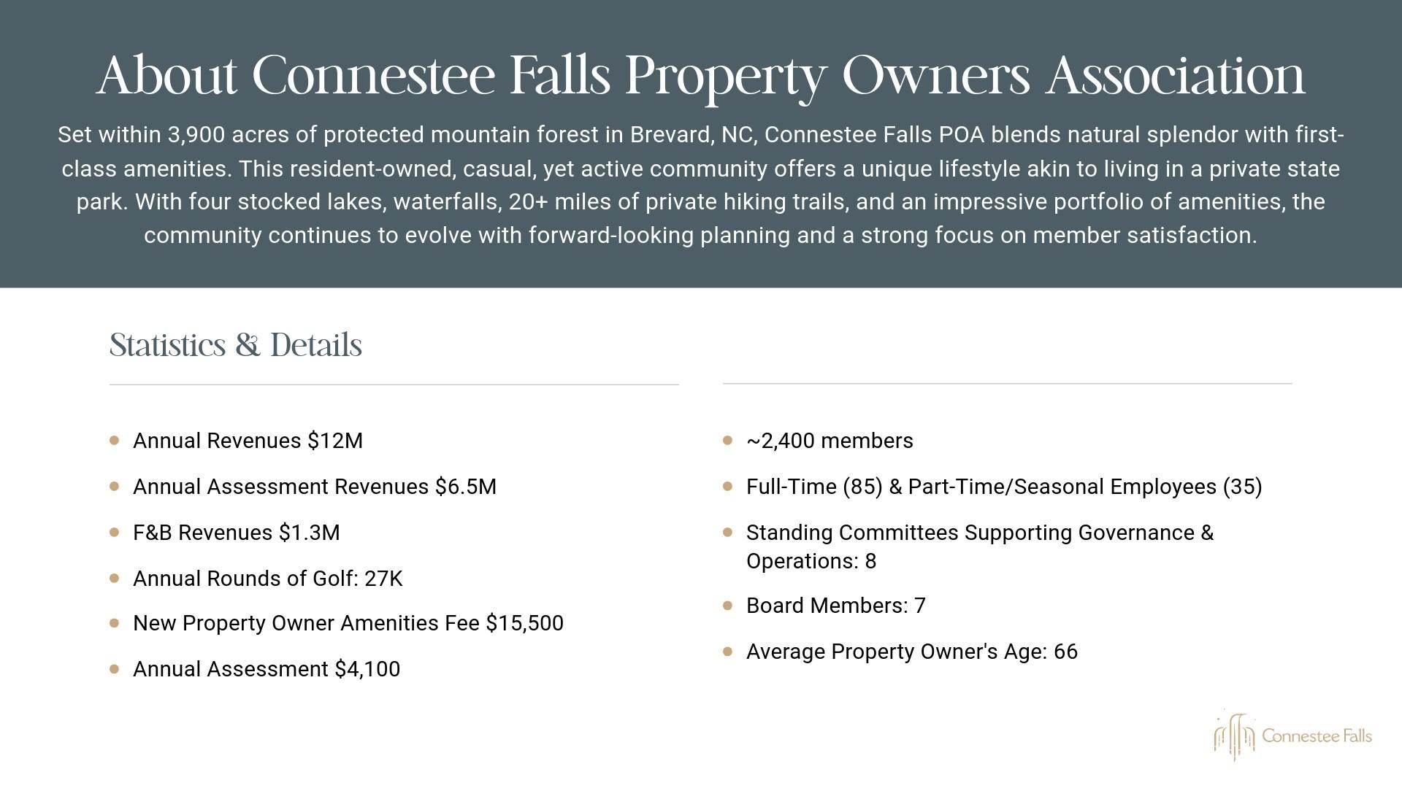Click the slide title About Connestee Falls
Screen dimensions: 1402x788
(x=701, y=75)
